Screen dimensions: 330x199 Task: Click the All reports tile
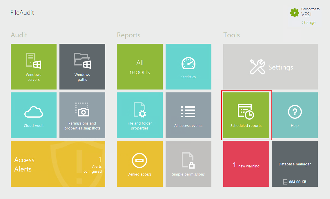tap(140, 67)
